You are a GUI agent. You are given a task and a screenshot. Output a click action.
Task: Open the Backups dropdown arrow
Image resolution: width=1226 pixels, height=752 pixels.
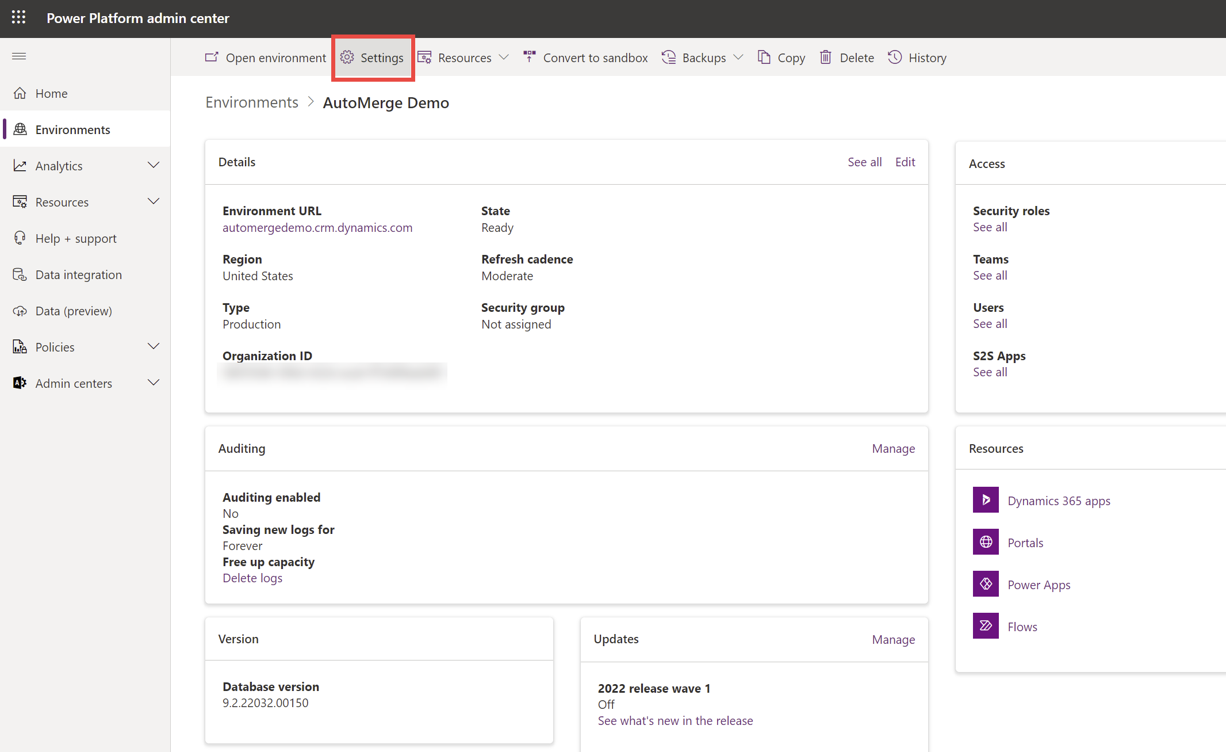(738, 57)
